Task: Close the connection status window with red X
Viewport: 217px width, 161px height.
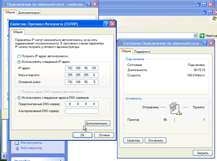Action: [211, 43]
